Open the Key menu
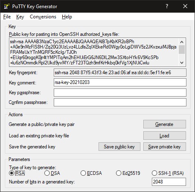Viewport: 195px width, 192px height. pos(20,17)
